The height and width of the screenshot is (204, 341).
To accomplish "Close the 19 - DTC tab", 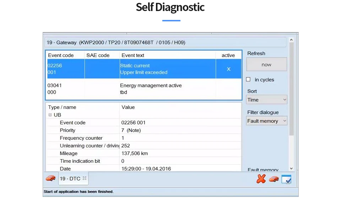I will [x=85, y=178].
